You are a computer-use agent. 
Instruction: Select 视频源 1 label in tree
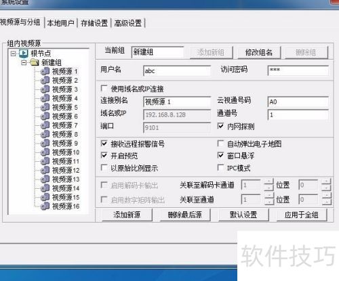(x=64, y=72)
